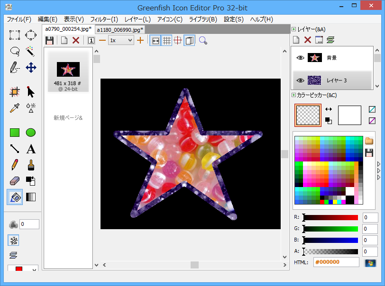The width and height of the screenshot is (385, 286).
Task: Click the delete layer red X button
Action: [x=307, y=40]
